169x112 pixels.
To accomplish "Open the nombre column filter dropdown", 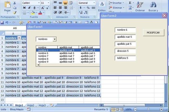I will point(19,38).
